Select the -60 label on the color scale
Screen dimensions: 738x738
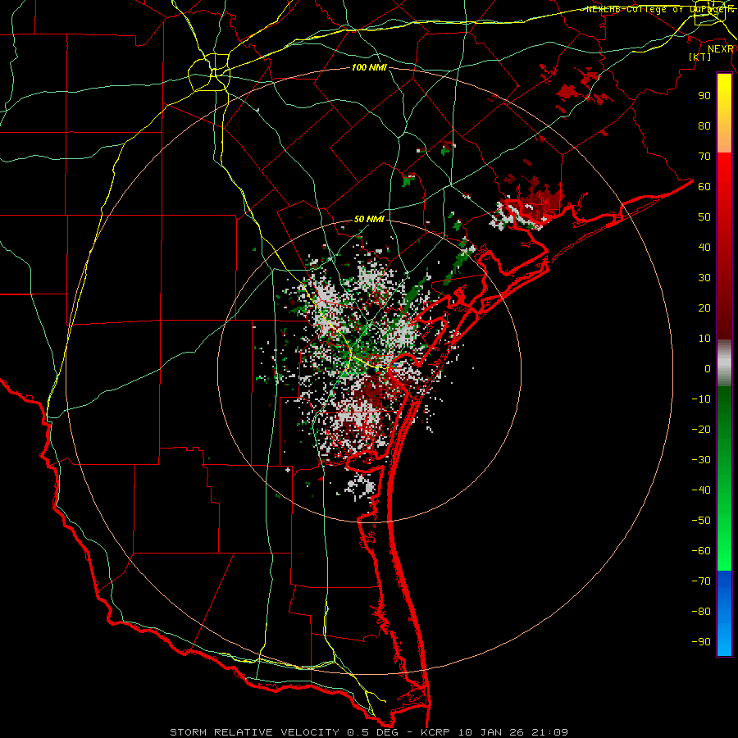(x=701, y=551)
